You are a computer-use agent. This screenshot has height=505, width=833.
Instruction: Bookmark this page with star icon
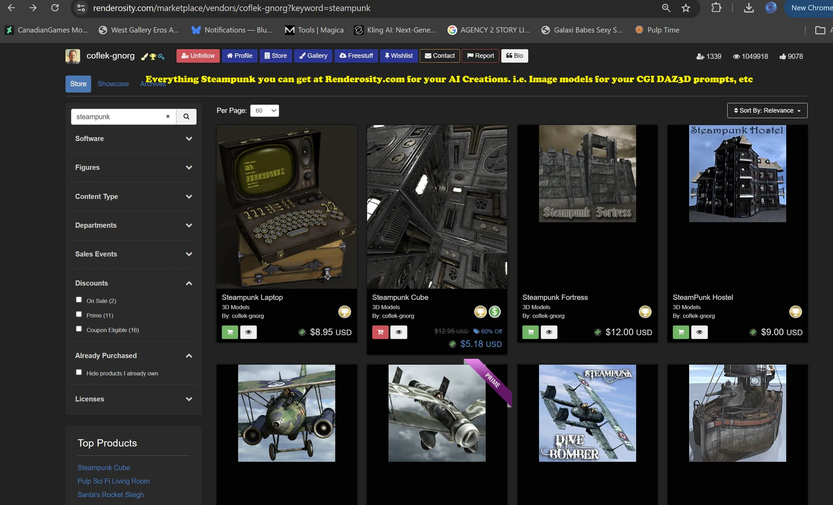(686, 8)
